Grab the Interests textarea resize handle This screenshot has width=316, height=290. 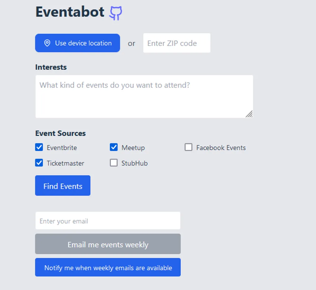(x=249, y=114)
